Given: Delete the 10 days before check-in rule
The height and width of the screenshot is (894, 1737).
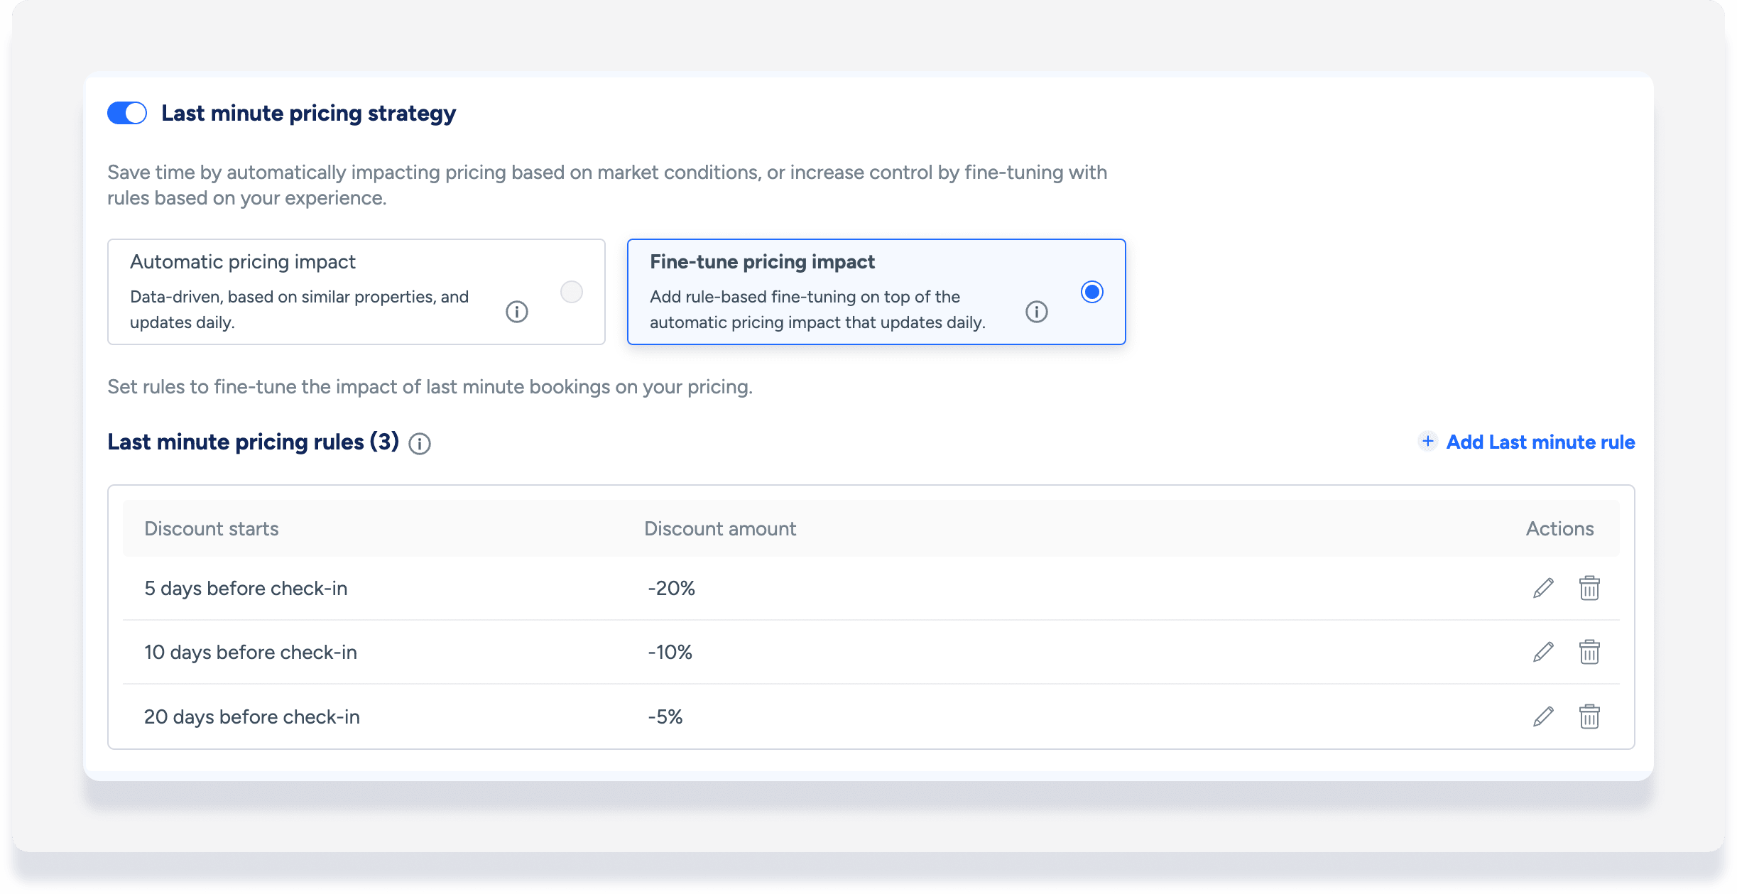Looking at the screenshot, I should coord(1589,652).
